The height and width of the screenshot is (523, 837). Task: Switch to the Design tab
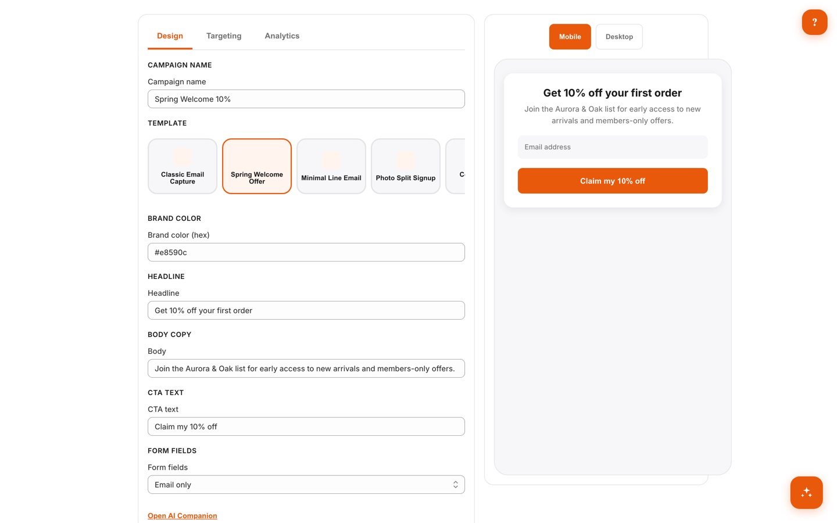[x=170, y=36]
